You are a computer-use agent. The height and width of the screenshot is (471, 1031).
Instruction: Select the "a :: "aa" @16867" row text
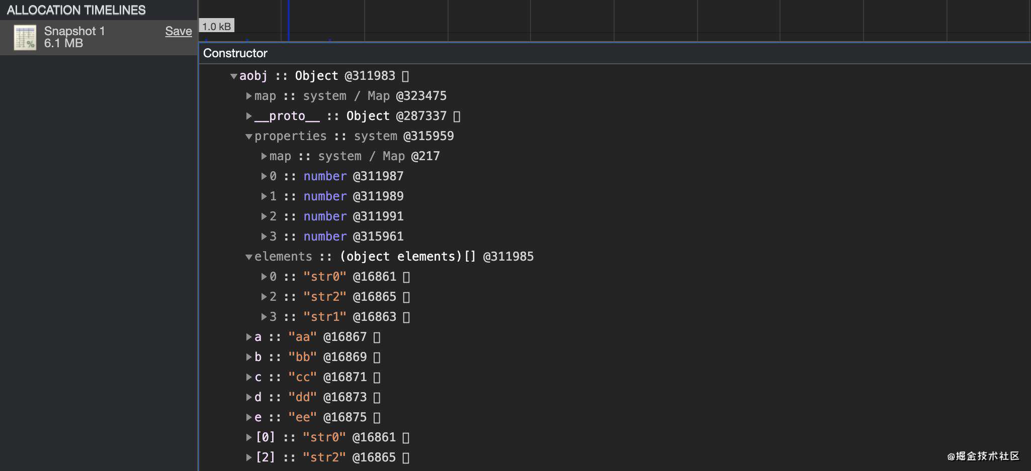click(311, 337)
